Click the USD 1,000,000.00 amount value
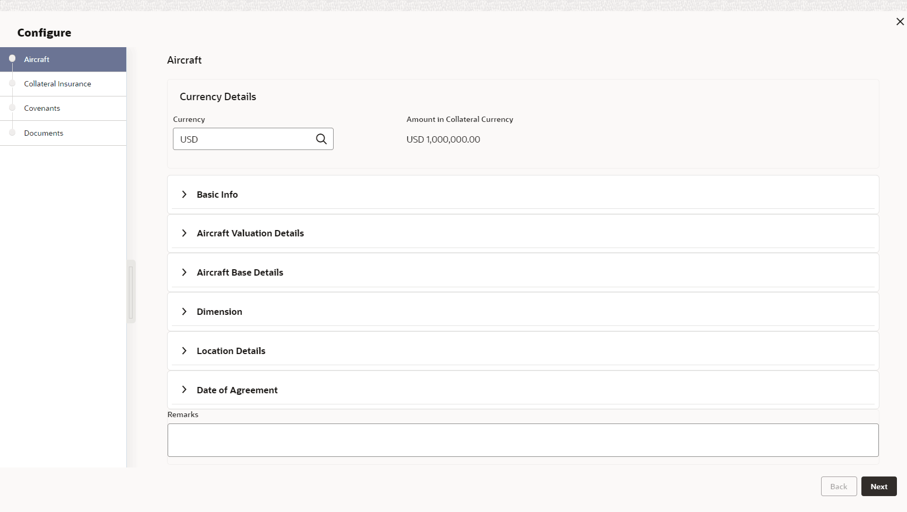The height and width of the screenshot is (512, 907). 443,139
